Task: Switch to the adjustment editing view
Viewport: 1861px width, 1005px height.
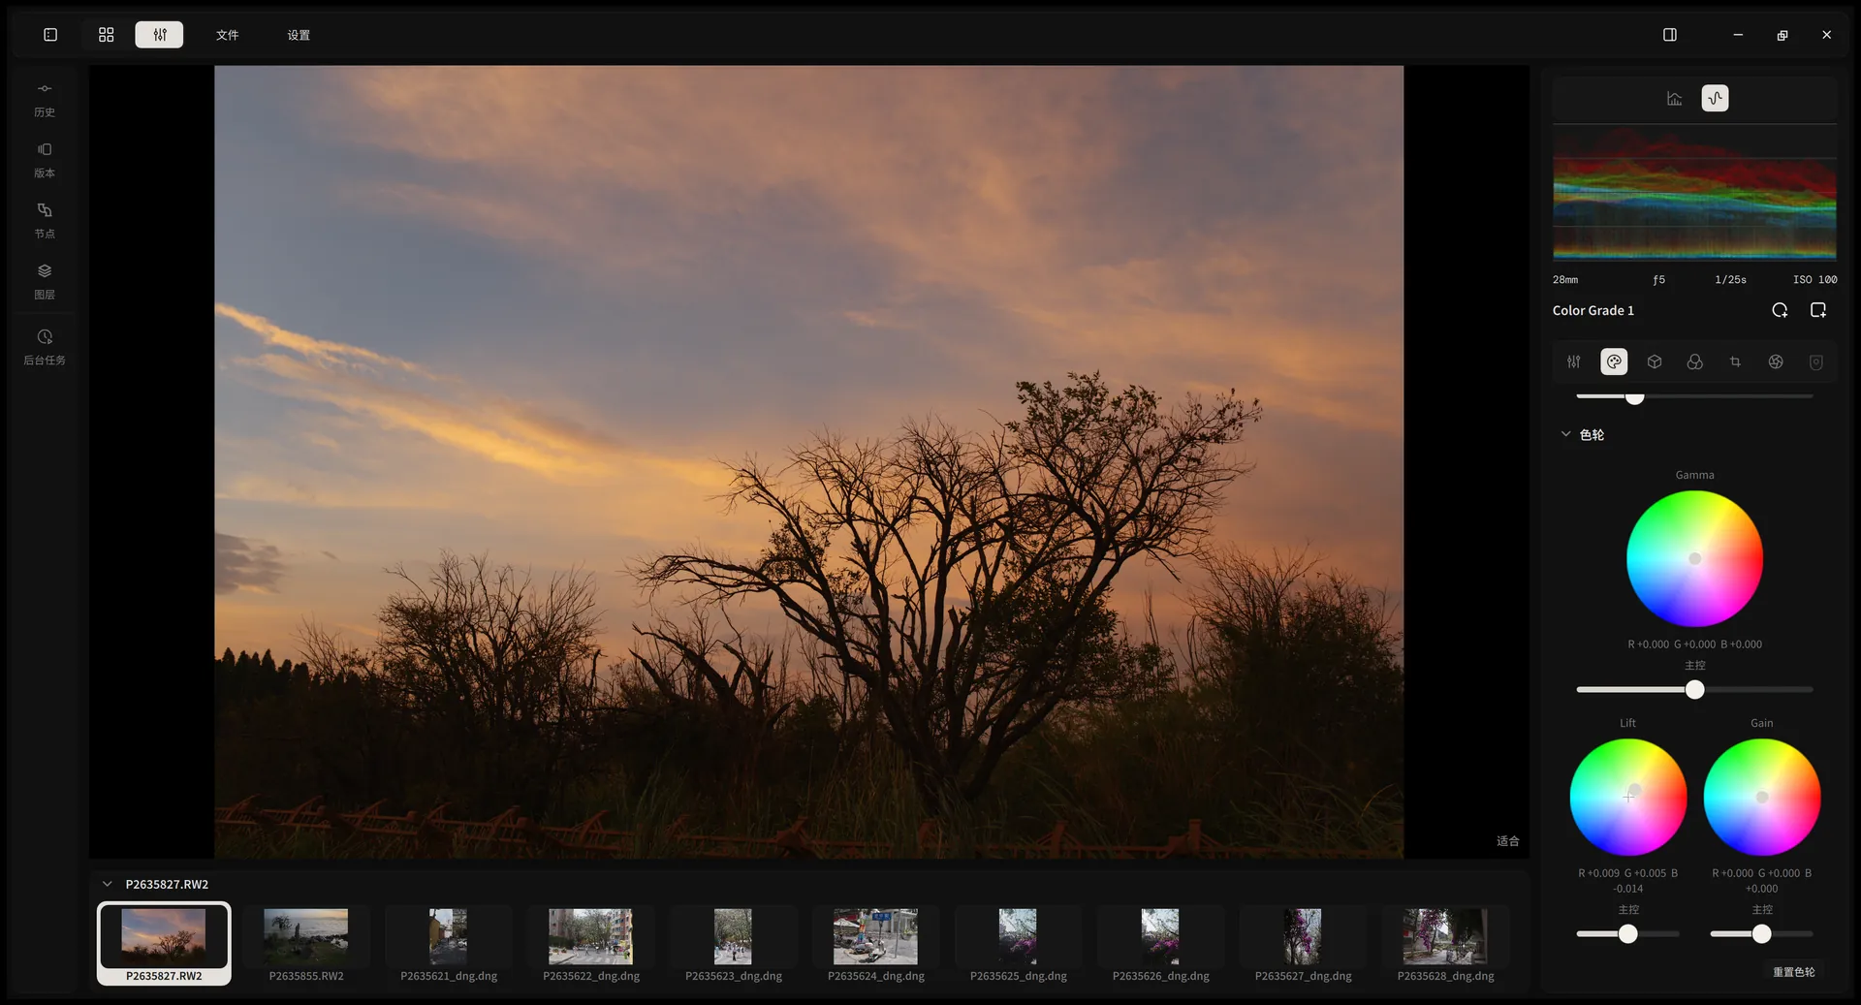Action: [x=159, y=35]
